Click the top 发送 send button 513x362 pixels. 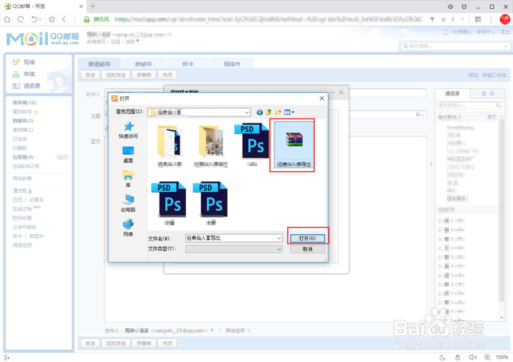[x=90, y=75]
